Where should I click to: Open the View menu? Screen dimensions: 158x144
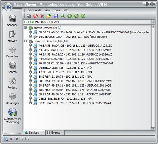tap(47, 10)
